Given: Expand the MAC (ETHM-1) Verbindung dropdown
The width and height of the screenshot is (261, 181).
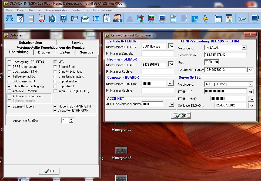Looking at the screenshot, I should pyautogui.click(x=250, y=84).
